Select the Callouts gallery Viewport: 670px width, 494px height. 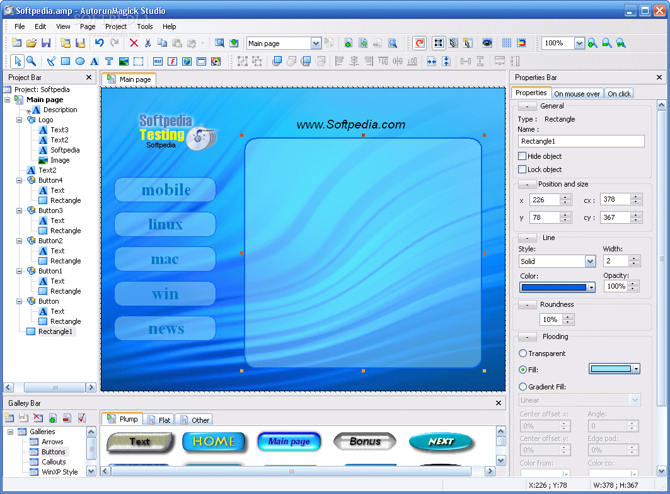pyautogui.click(x=54, y=462)
